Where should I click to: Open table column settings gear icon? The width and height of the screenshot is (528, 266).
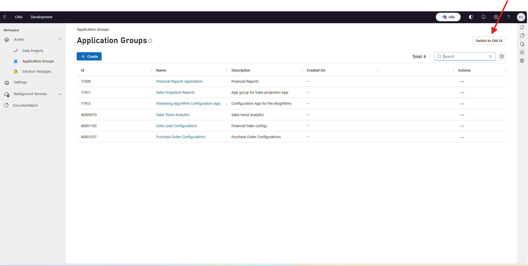(x=502, y=56)
